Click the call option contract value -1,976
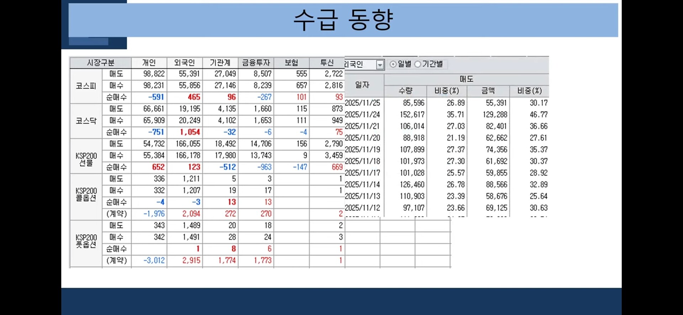The width and height of the screenshot is (683, 315). pyautogui.click(x=154, y=214)
